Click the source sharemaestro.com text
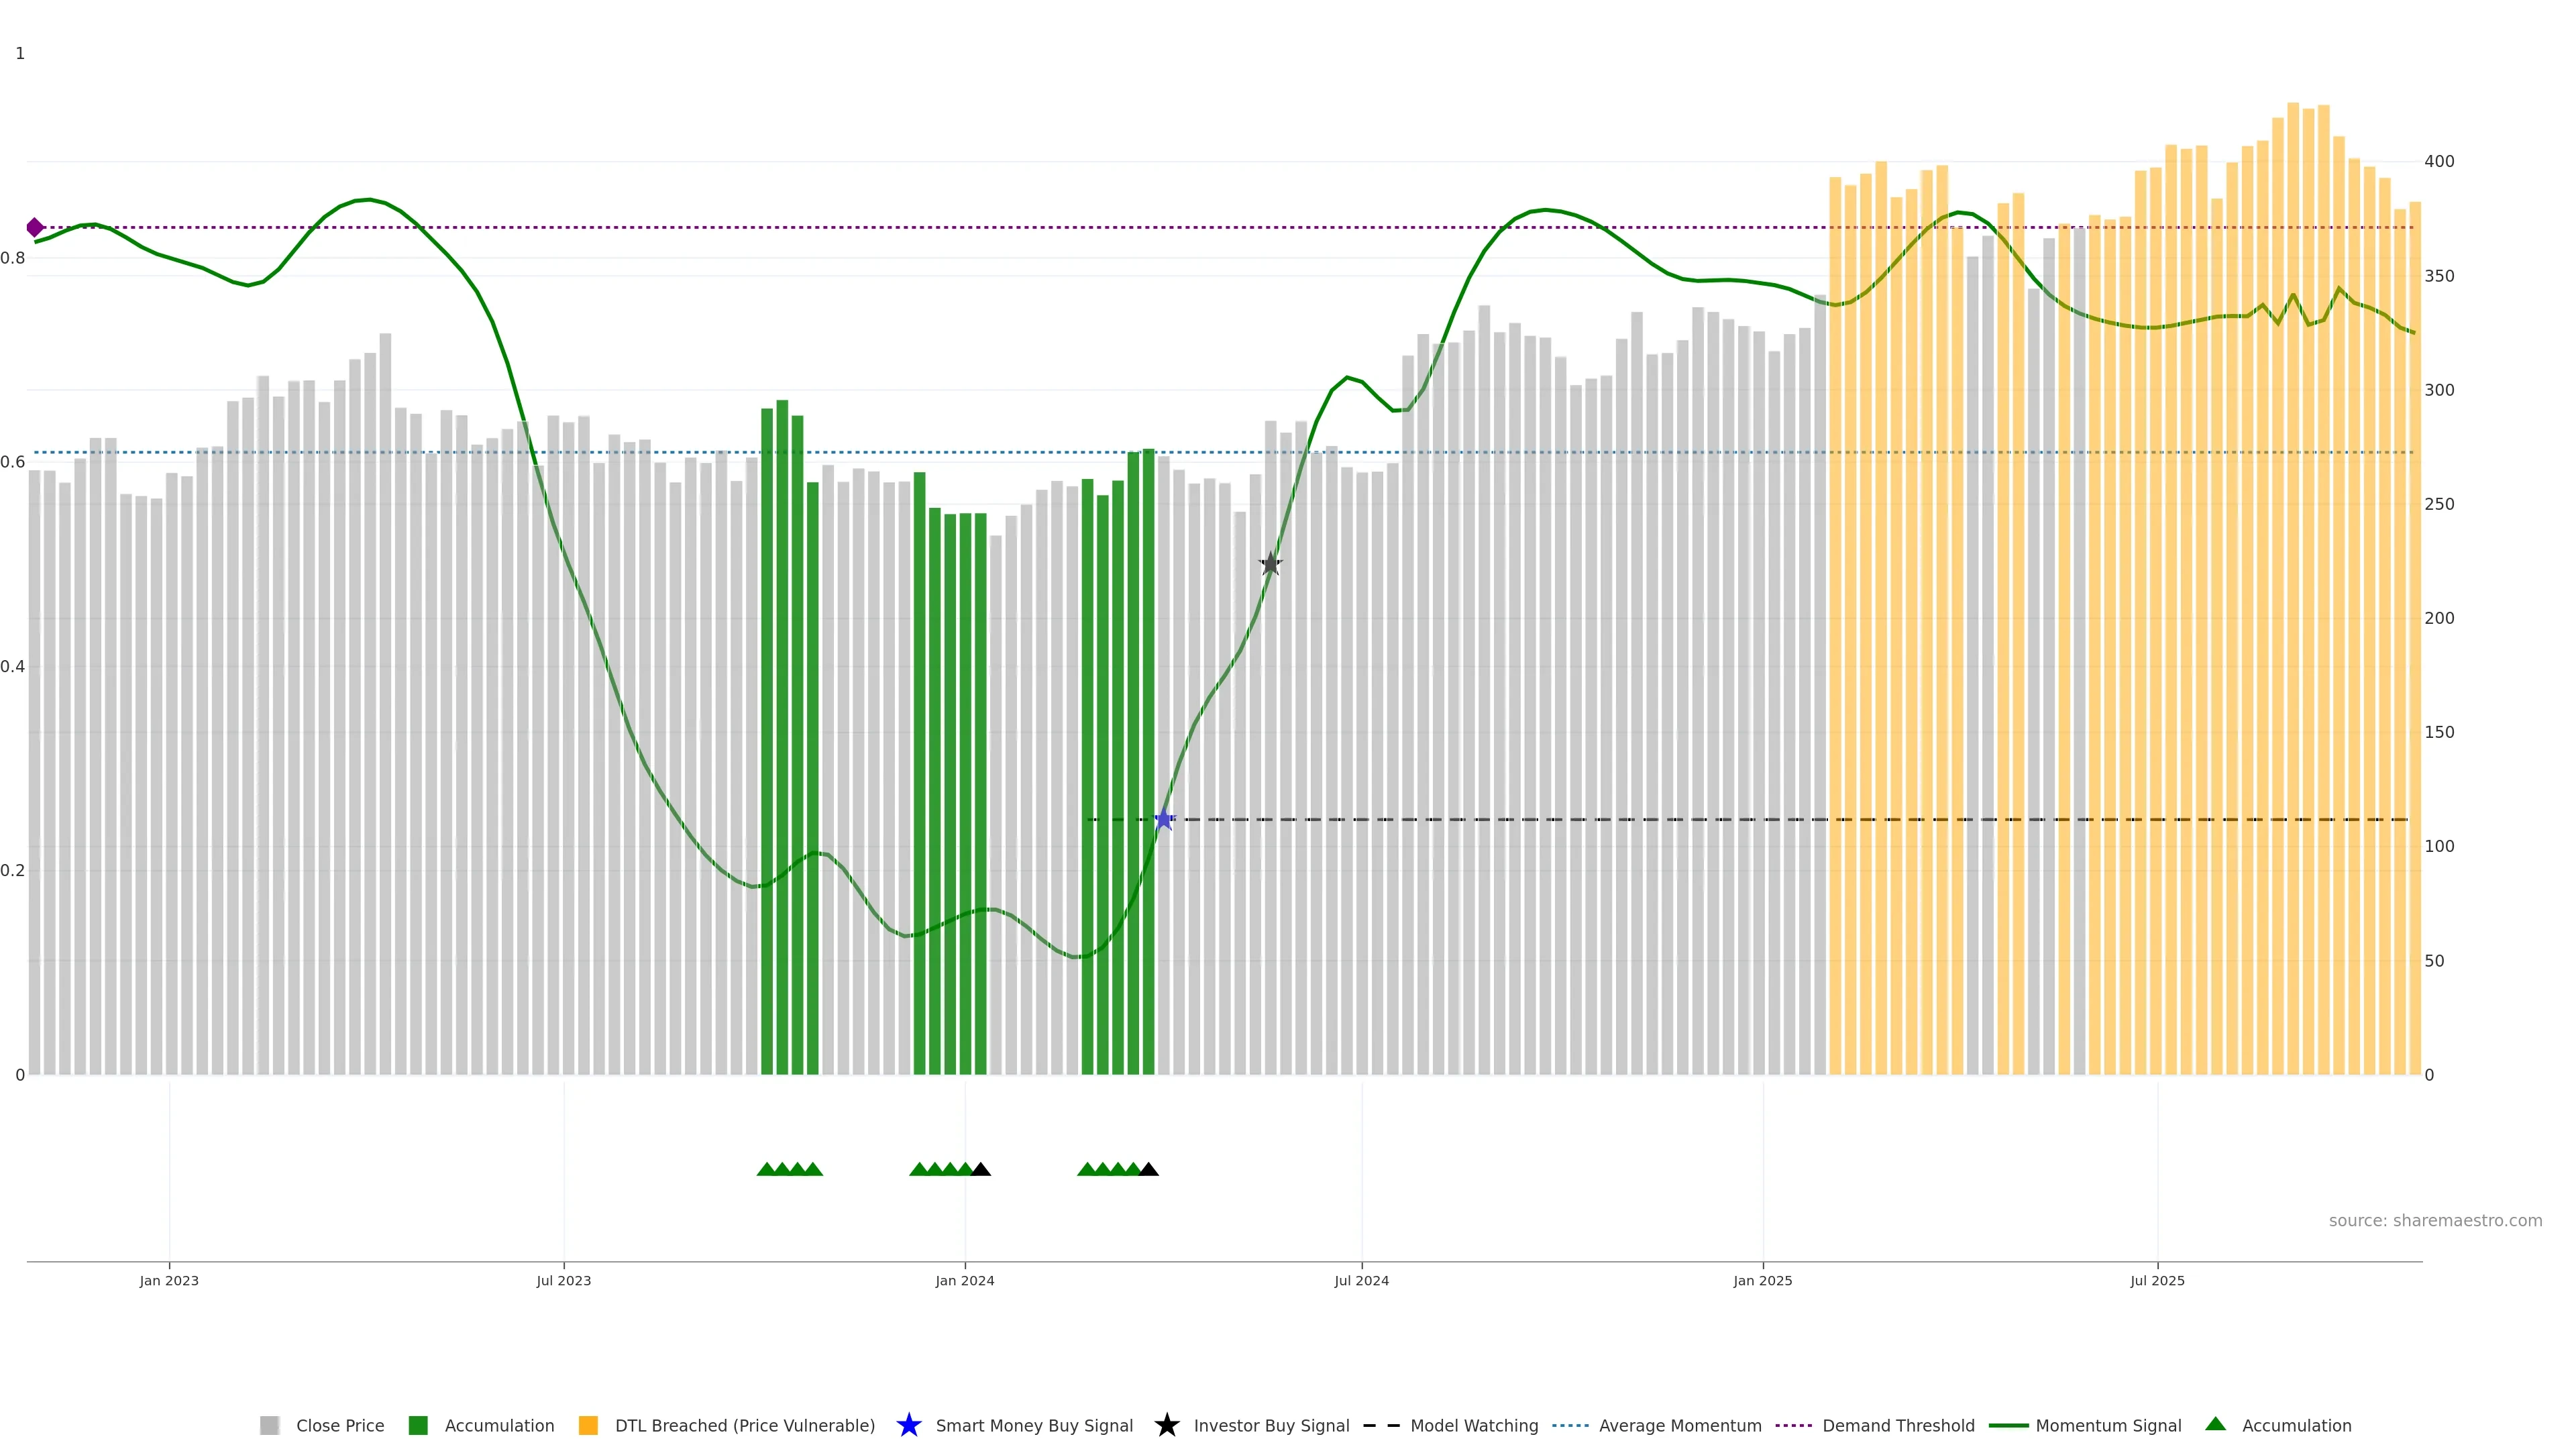The height and width of the screenshot is (1449, 2576). [2435, 1221]
